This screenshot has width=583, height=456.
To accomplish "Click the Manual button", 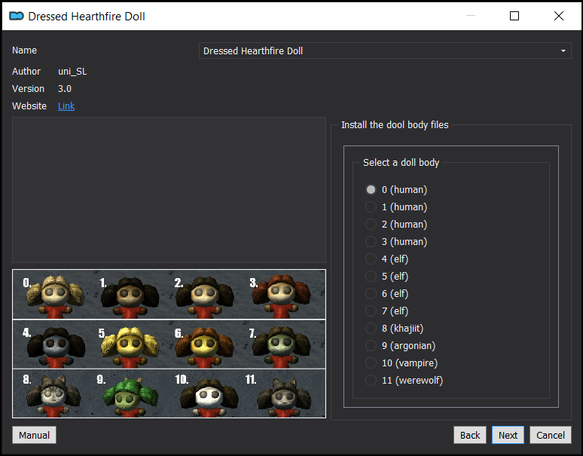I will coord(34,435).
